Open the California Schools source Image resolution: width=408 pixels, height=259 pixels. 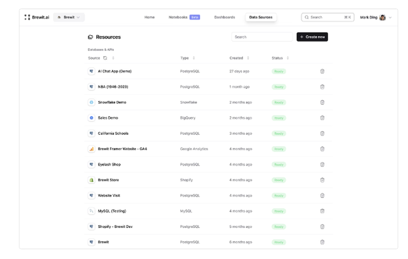tap(113, 134)
